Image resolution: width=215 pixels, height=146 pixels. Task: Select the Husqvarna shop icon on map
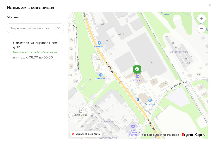click(99, 43)
